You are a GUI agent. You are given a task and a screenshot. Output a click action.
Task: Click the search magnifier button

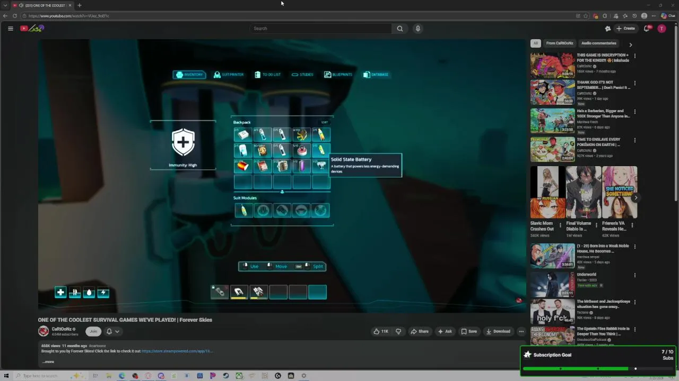(x=400, y=29)
